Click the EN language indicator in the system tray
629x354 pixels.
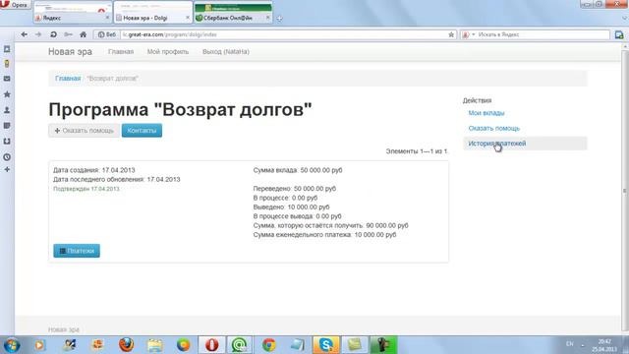click(570, 344)
